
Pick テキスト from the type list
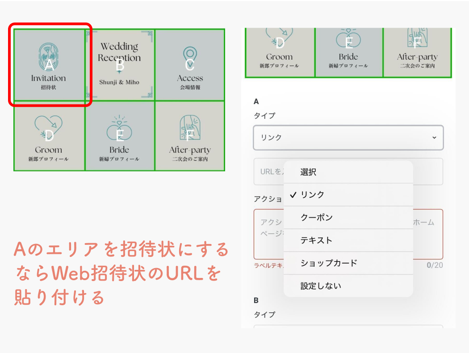(x=316, y=240)
